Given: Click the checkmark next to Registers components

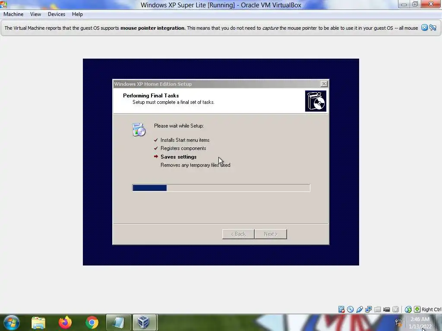Looking at the screenshot, I should (x=156, y=148).
